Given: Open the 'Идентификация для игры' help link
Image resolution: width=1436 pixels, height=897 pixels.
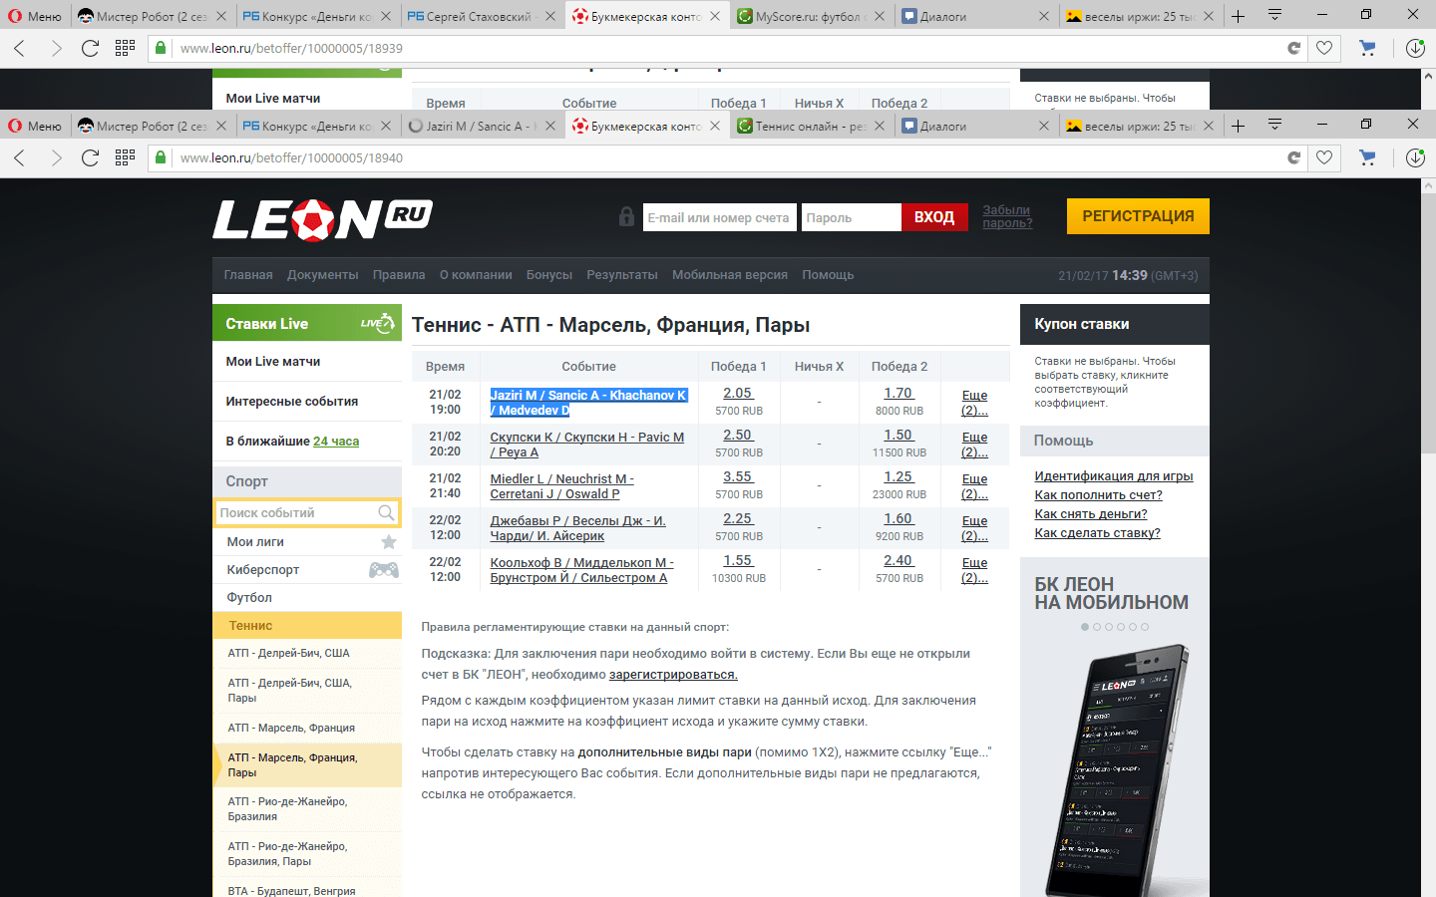Looking at the screenshot, I should (1114, 476).
